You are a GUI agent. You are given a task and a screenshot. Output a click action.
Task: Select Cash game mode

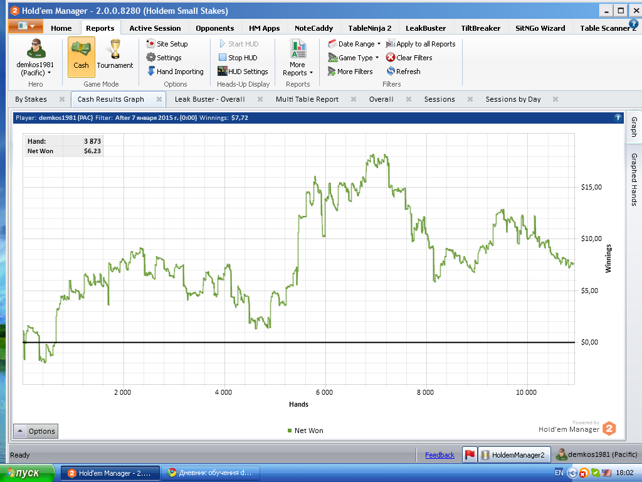[81, 56]
